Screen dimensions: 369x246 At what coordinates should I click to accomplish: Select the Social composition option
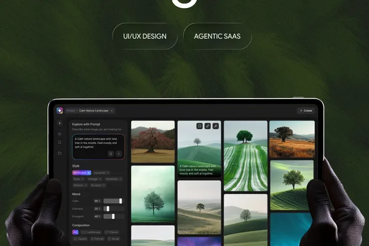113,239
